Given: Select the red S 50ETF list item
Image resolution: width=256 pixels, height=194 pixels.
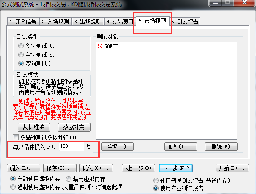Looking at the screenshot, I should tap(108, 46).
